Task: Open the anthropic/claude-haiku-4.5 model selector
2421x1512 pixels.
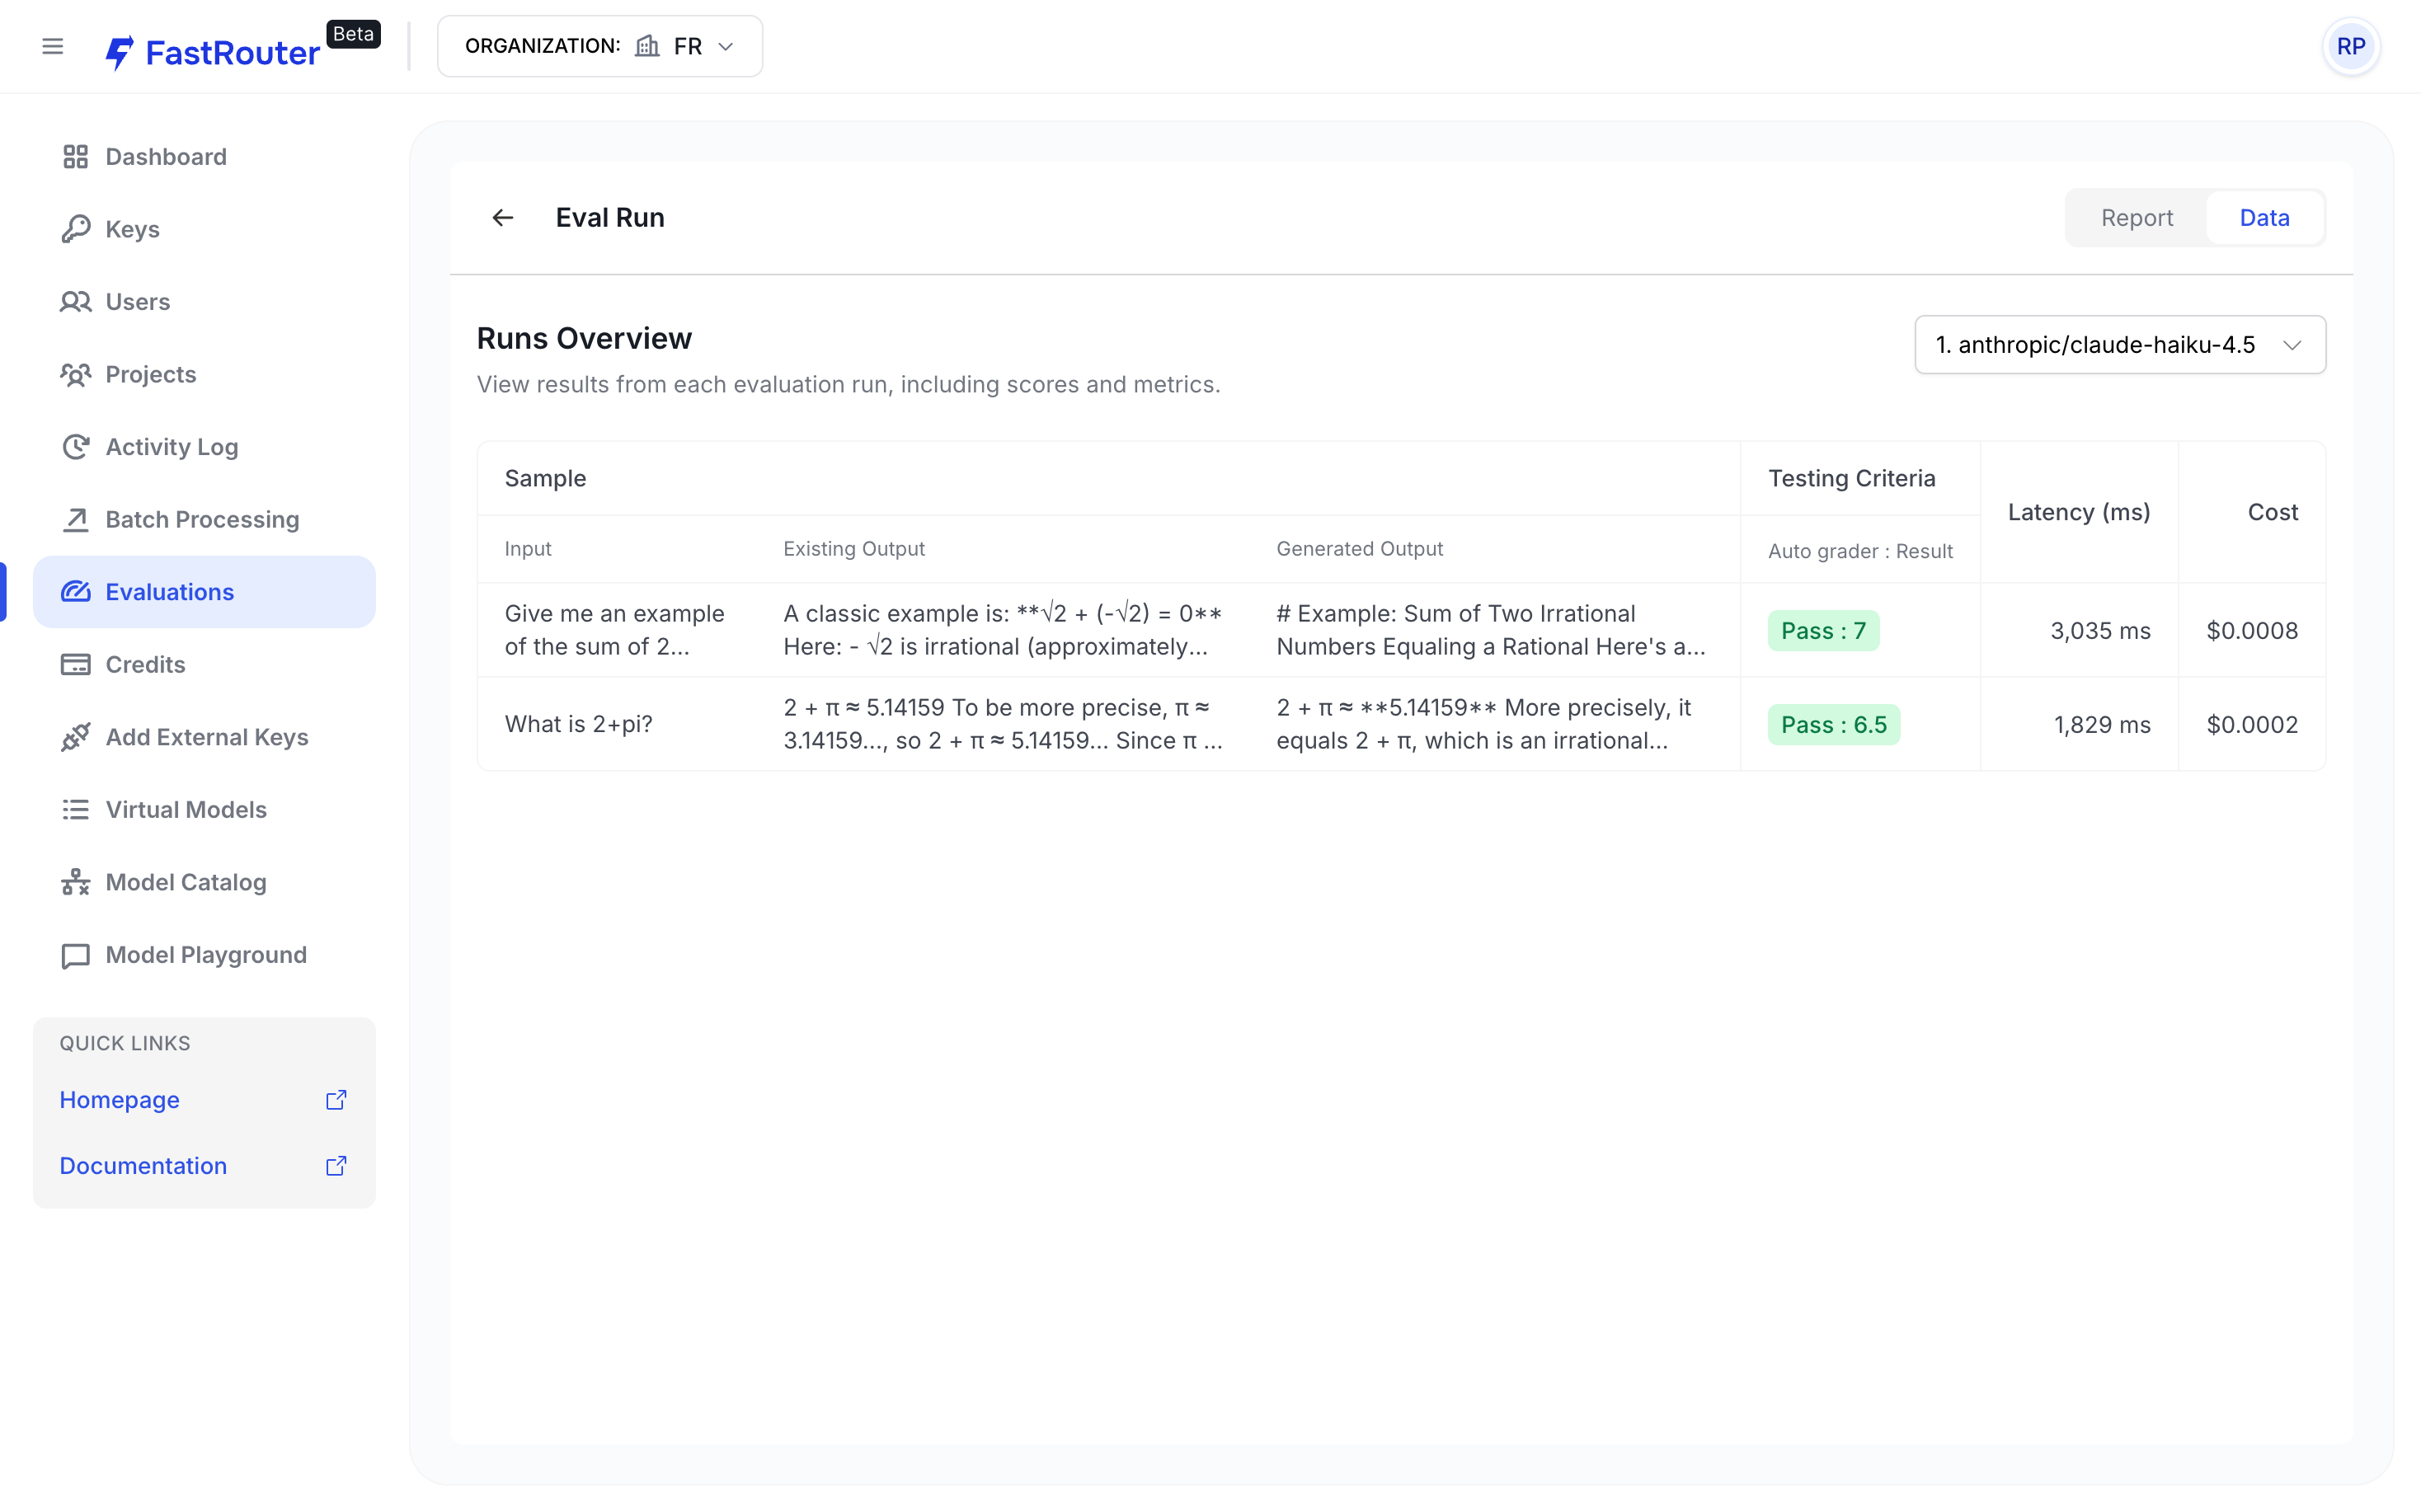Action: pos(2119,345)
